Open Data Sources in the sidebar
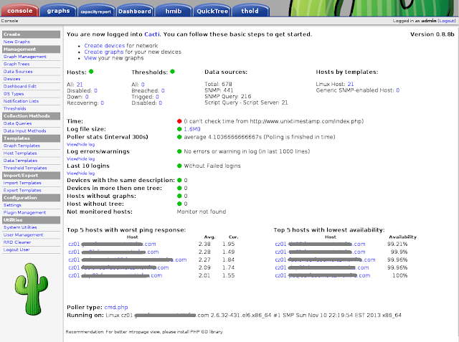459x342 pixels. tap(18, 72)
